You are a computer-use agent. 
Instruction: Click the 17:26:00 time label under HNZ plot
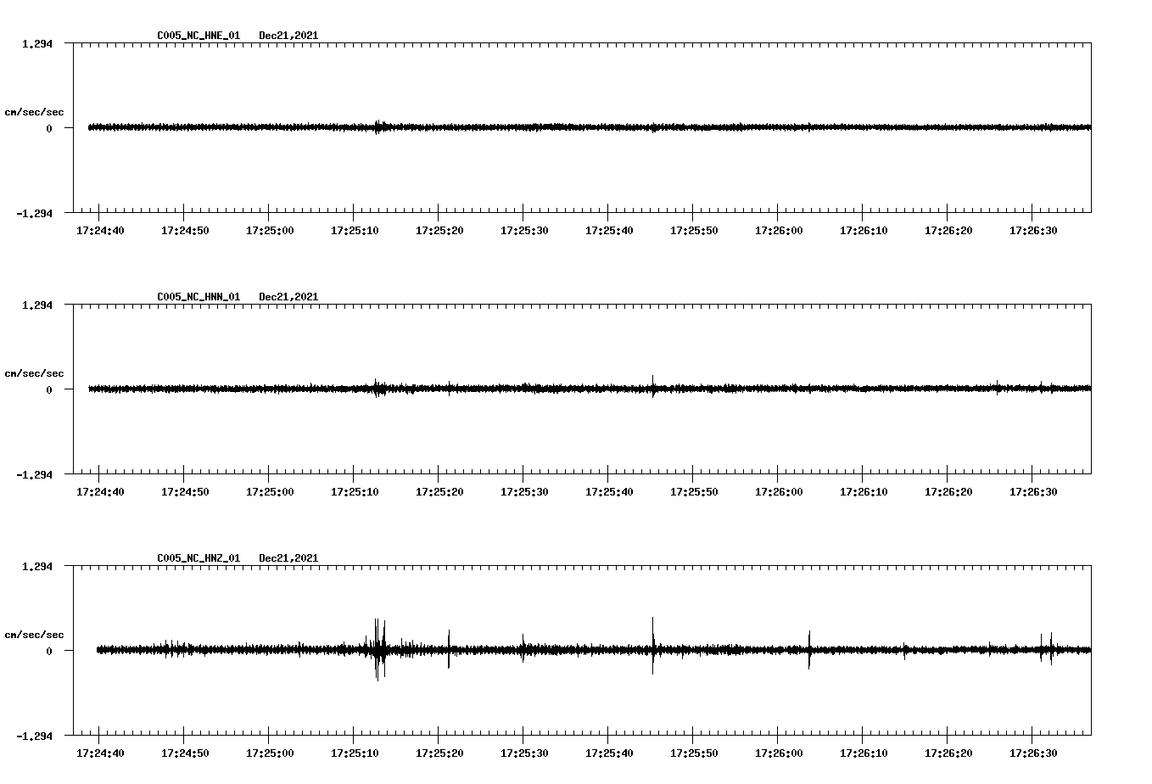779,753
